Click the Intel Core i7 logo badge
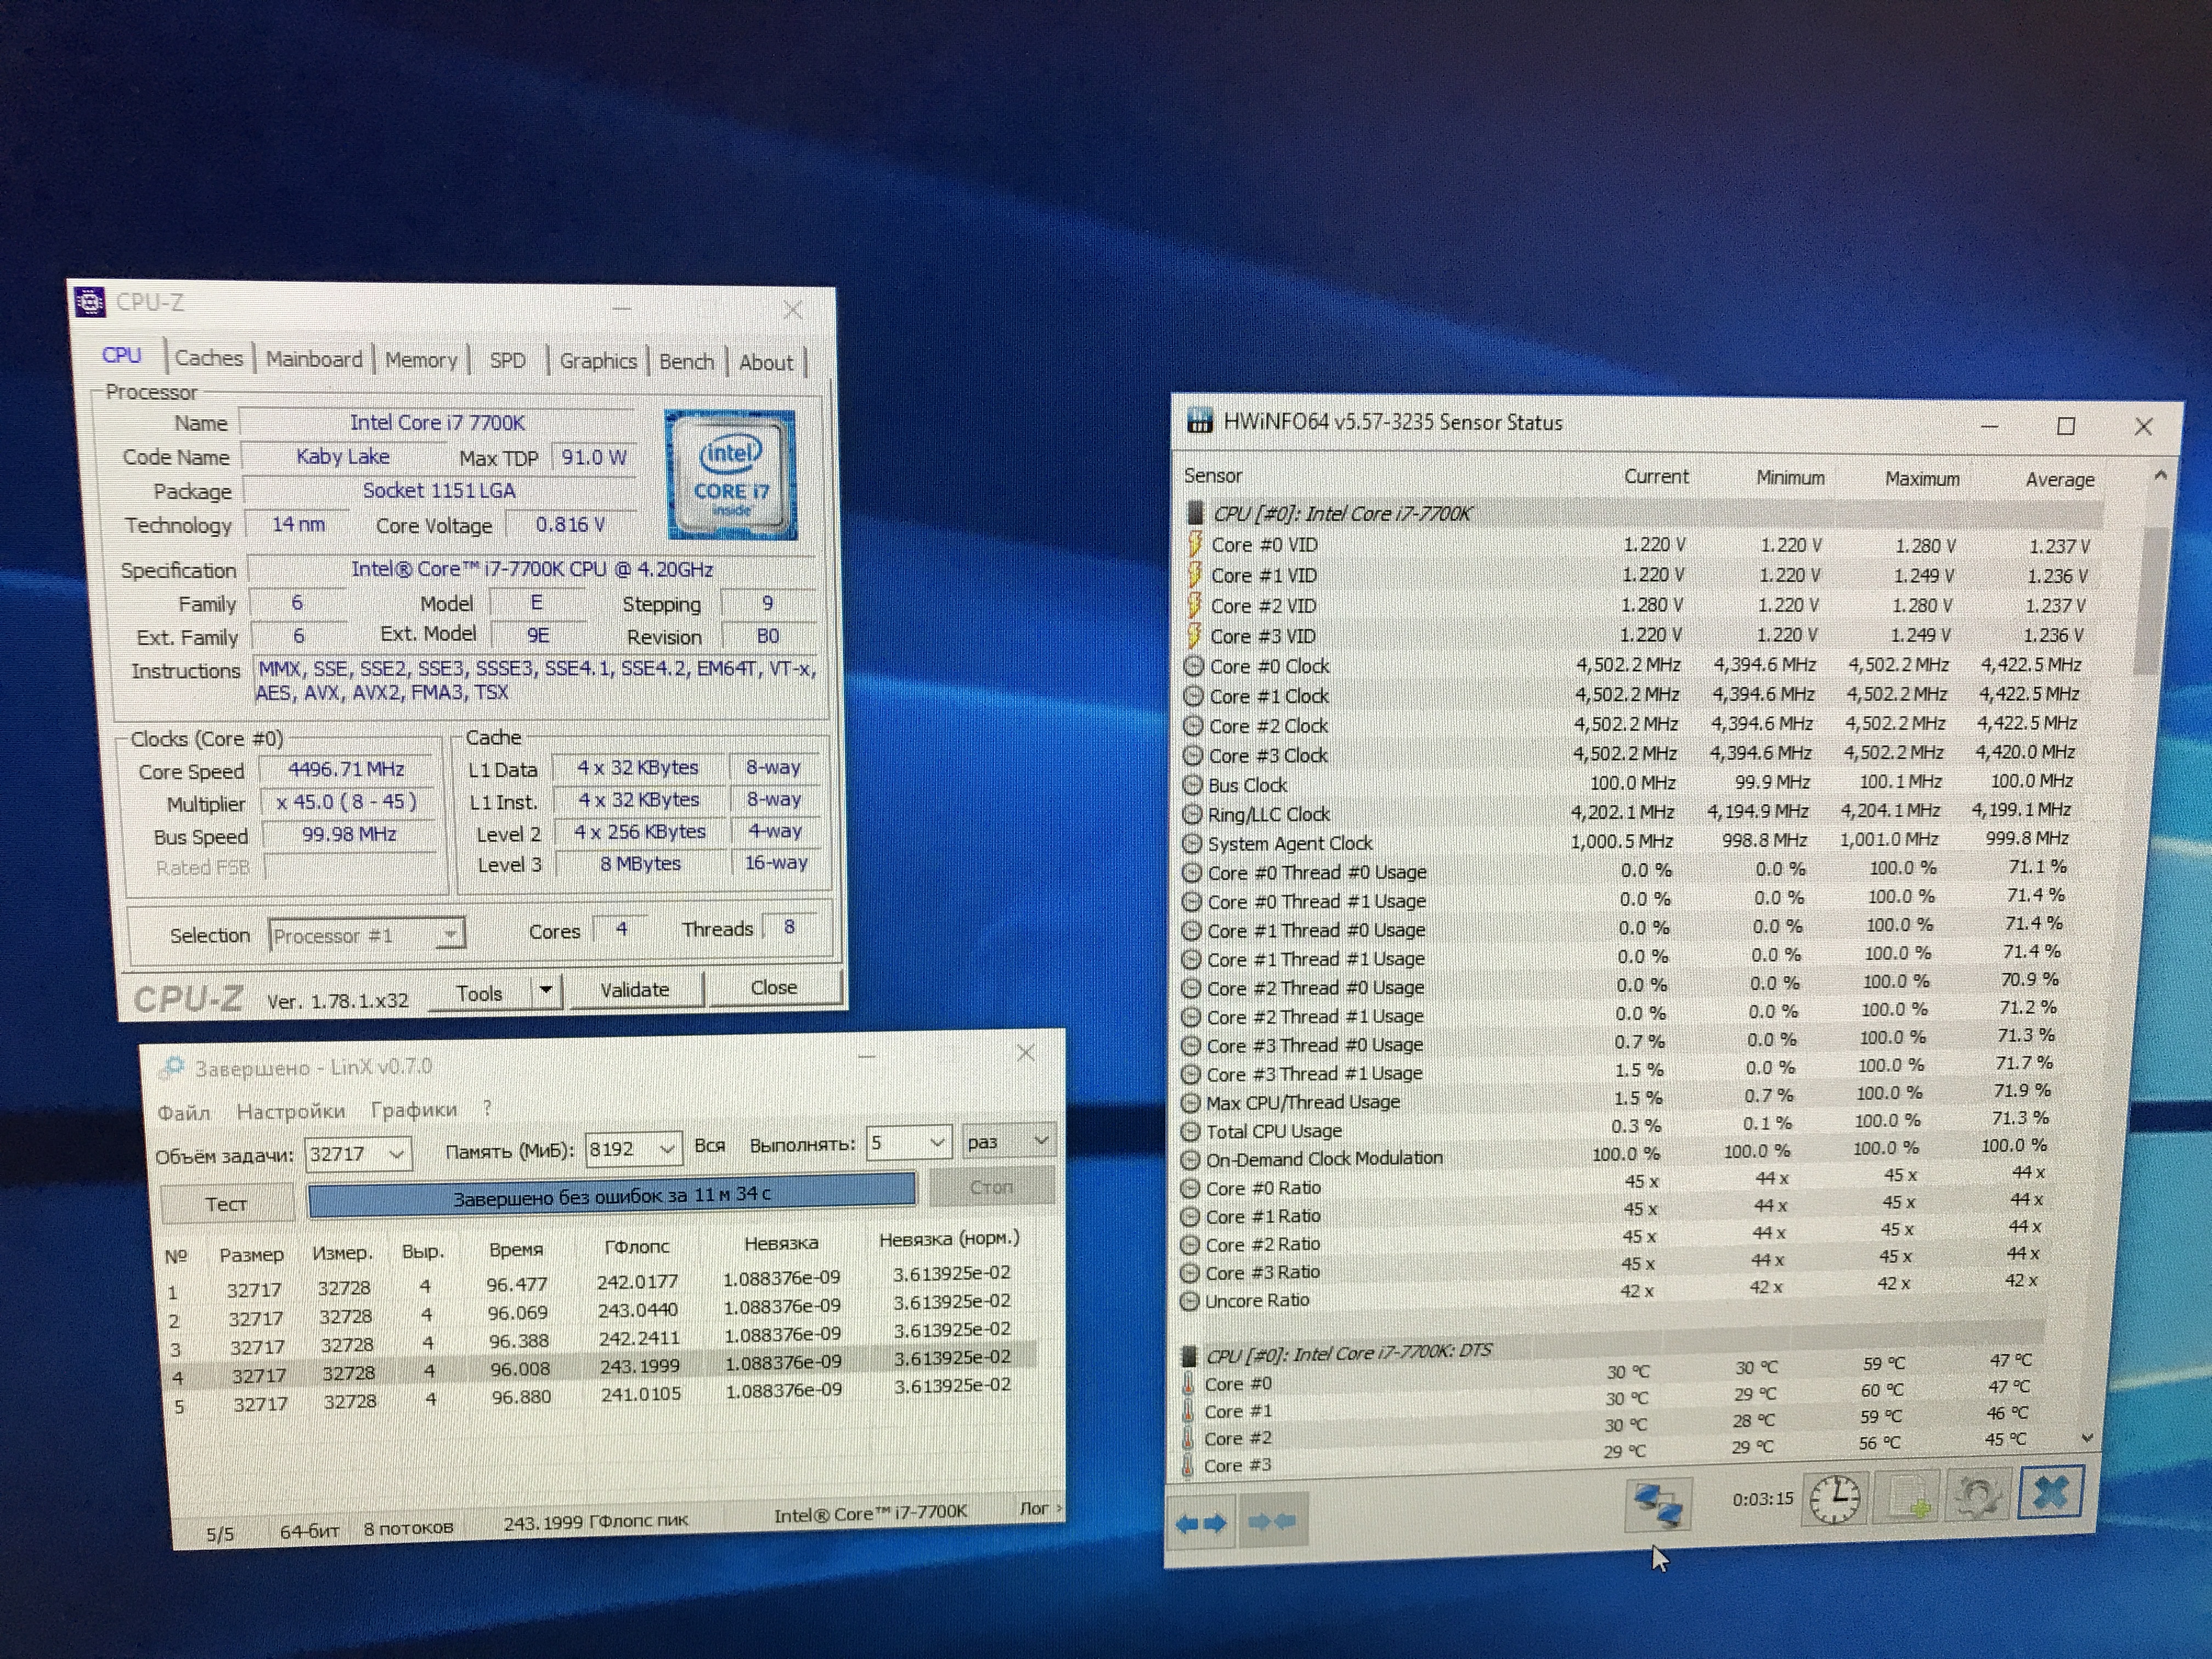Screen dimensions: 2212x1659 click(731, 475)
